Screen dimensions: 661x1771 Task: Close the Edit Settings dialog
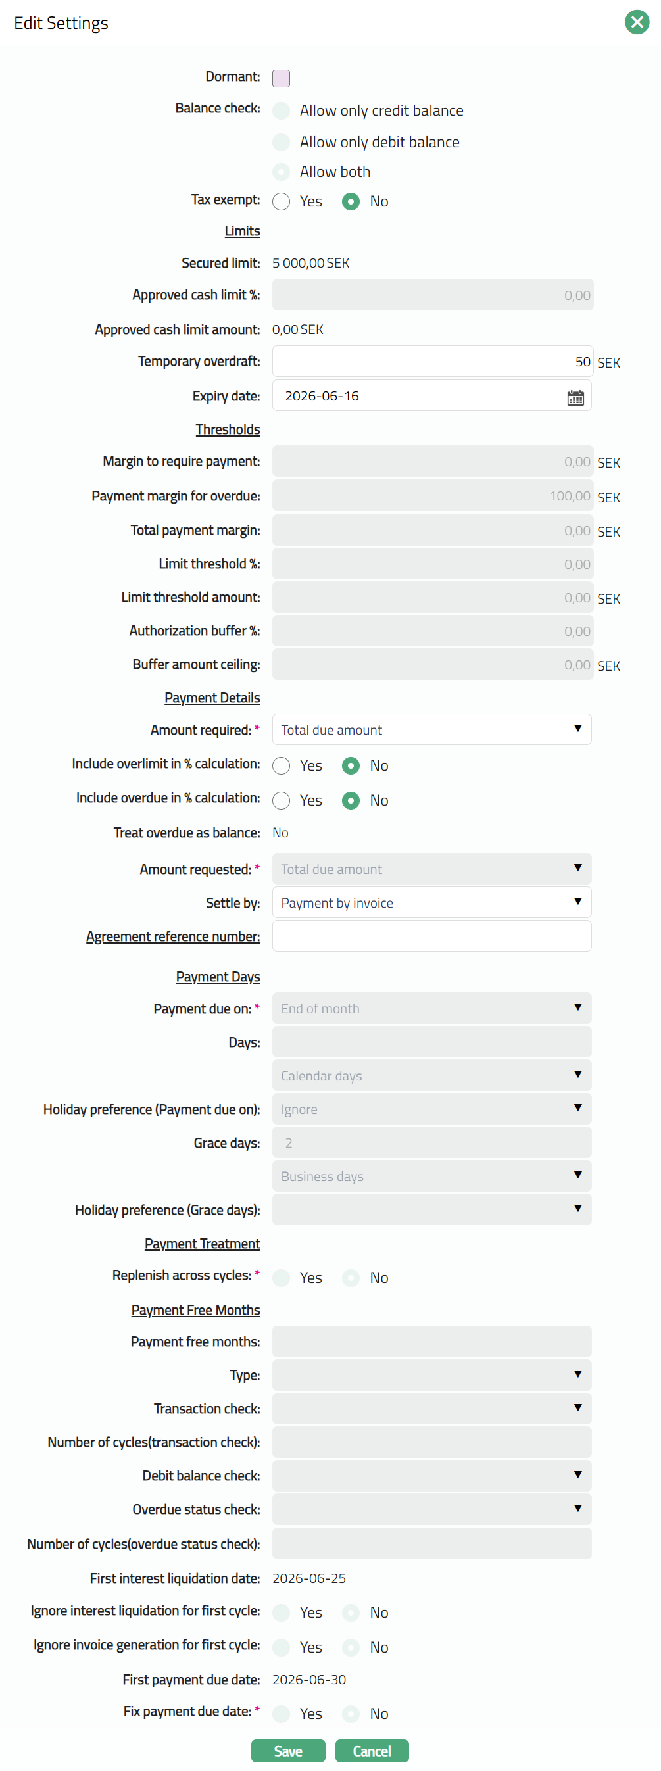click(636, 22)
